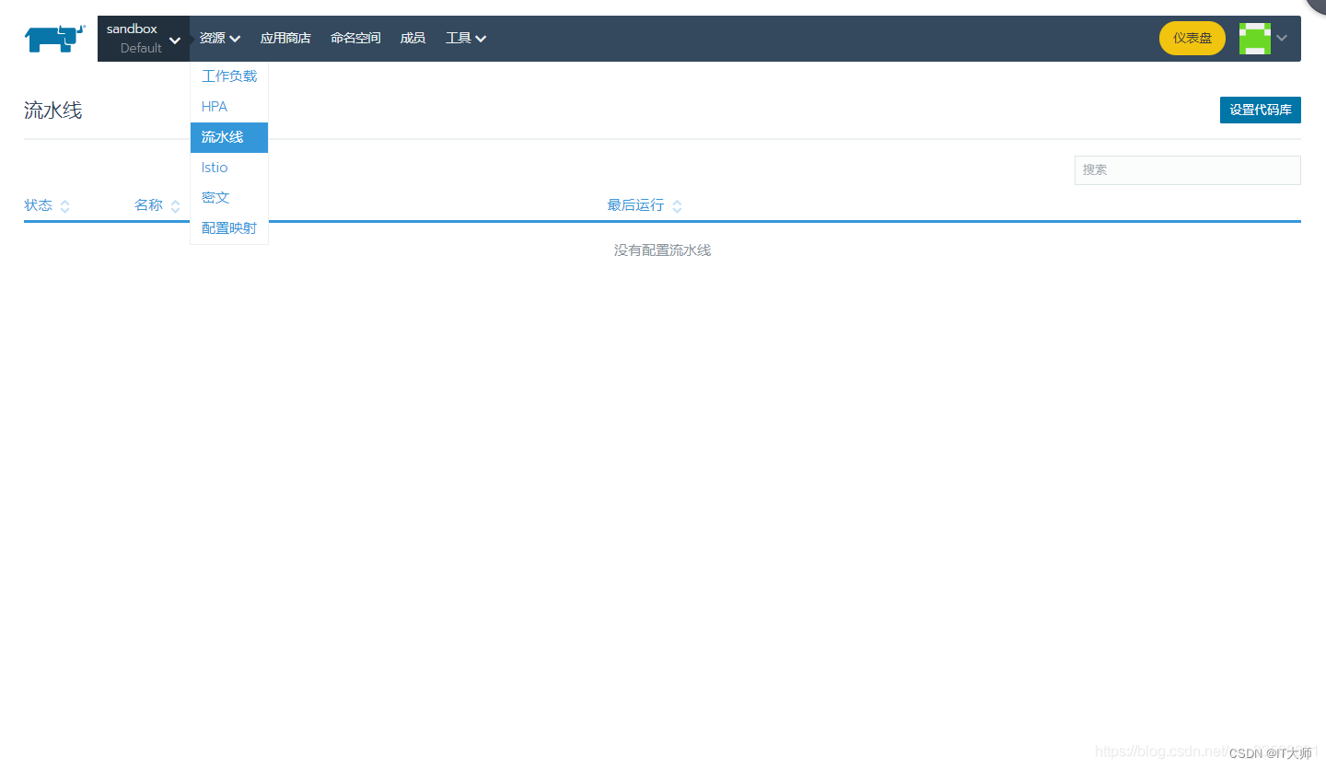This screenshot has height=768, width=1326.
Task: Select 配置映射 menu entry
Action: [229, 228]
